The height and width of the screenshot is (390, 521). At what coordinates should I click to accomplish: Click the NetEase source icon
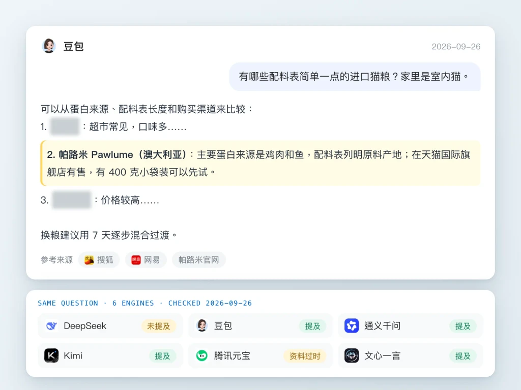[136, 260]
